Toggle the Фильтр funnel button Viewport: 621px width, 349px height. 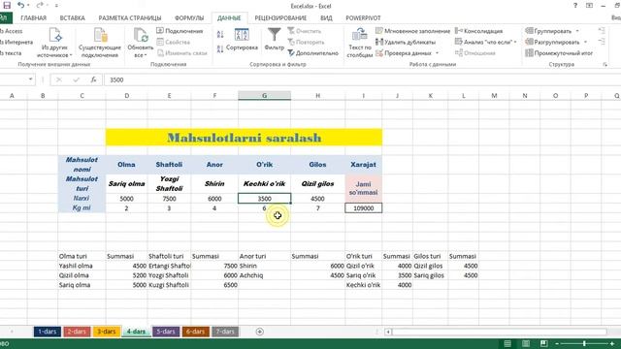click(274, 39)
